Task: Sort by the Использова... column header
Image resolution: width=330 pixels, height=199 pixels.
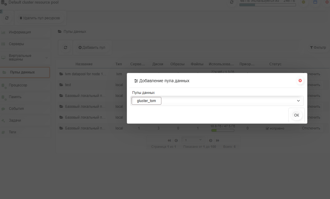Action: pos(221,64)
